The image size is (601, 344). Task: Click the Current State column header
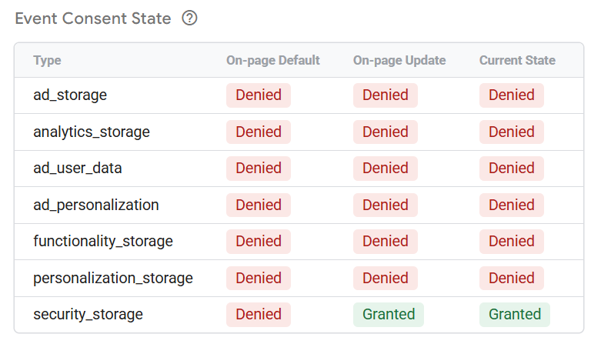[517, 60]
